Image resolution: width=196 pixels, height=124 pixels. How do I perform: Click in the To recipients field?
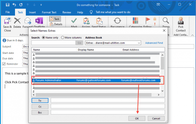(108, 100)
